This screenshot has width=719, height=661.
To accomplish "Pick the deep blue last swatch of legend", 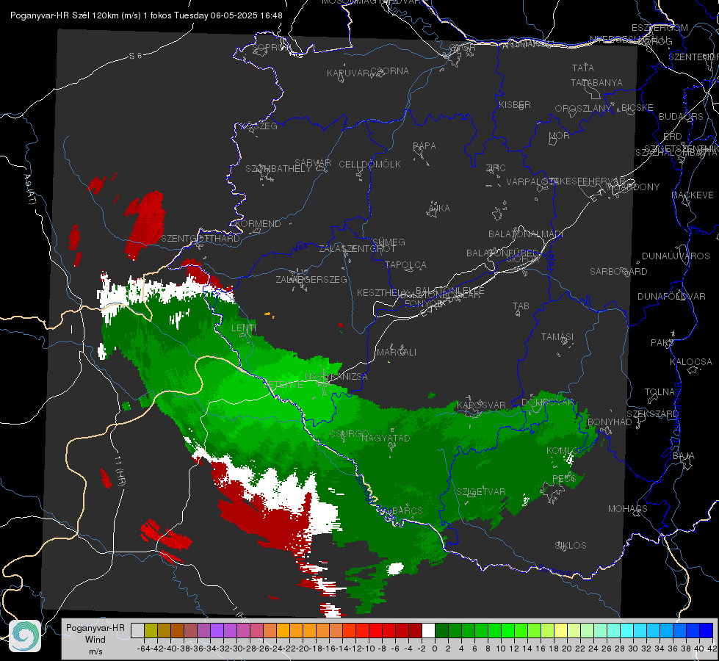I will click(707, 630).
